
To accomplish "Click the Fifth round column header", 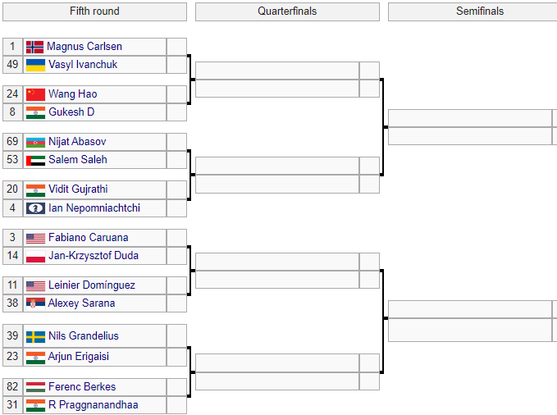I will click(x=94, y=11).
